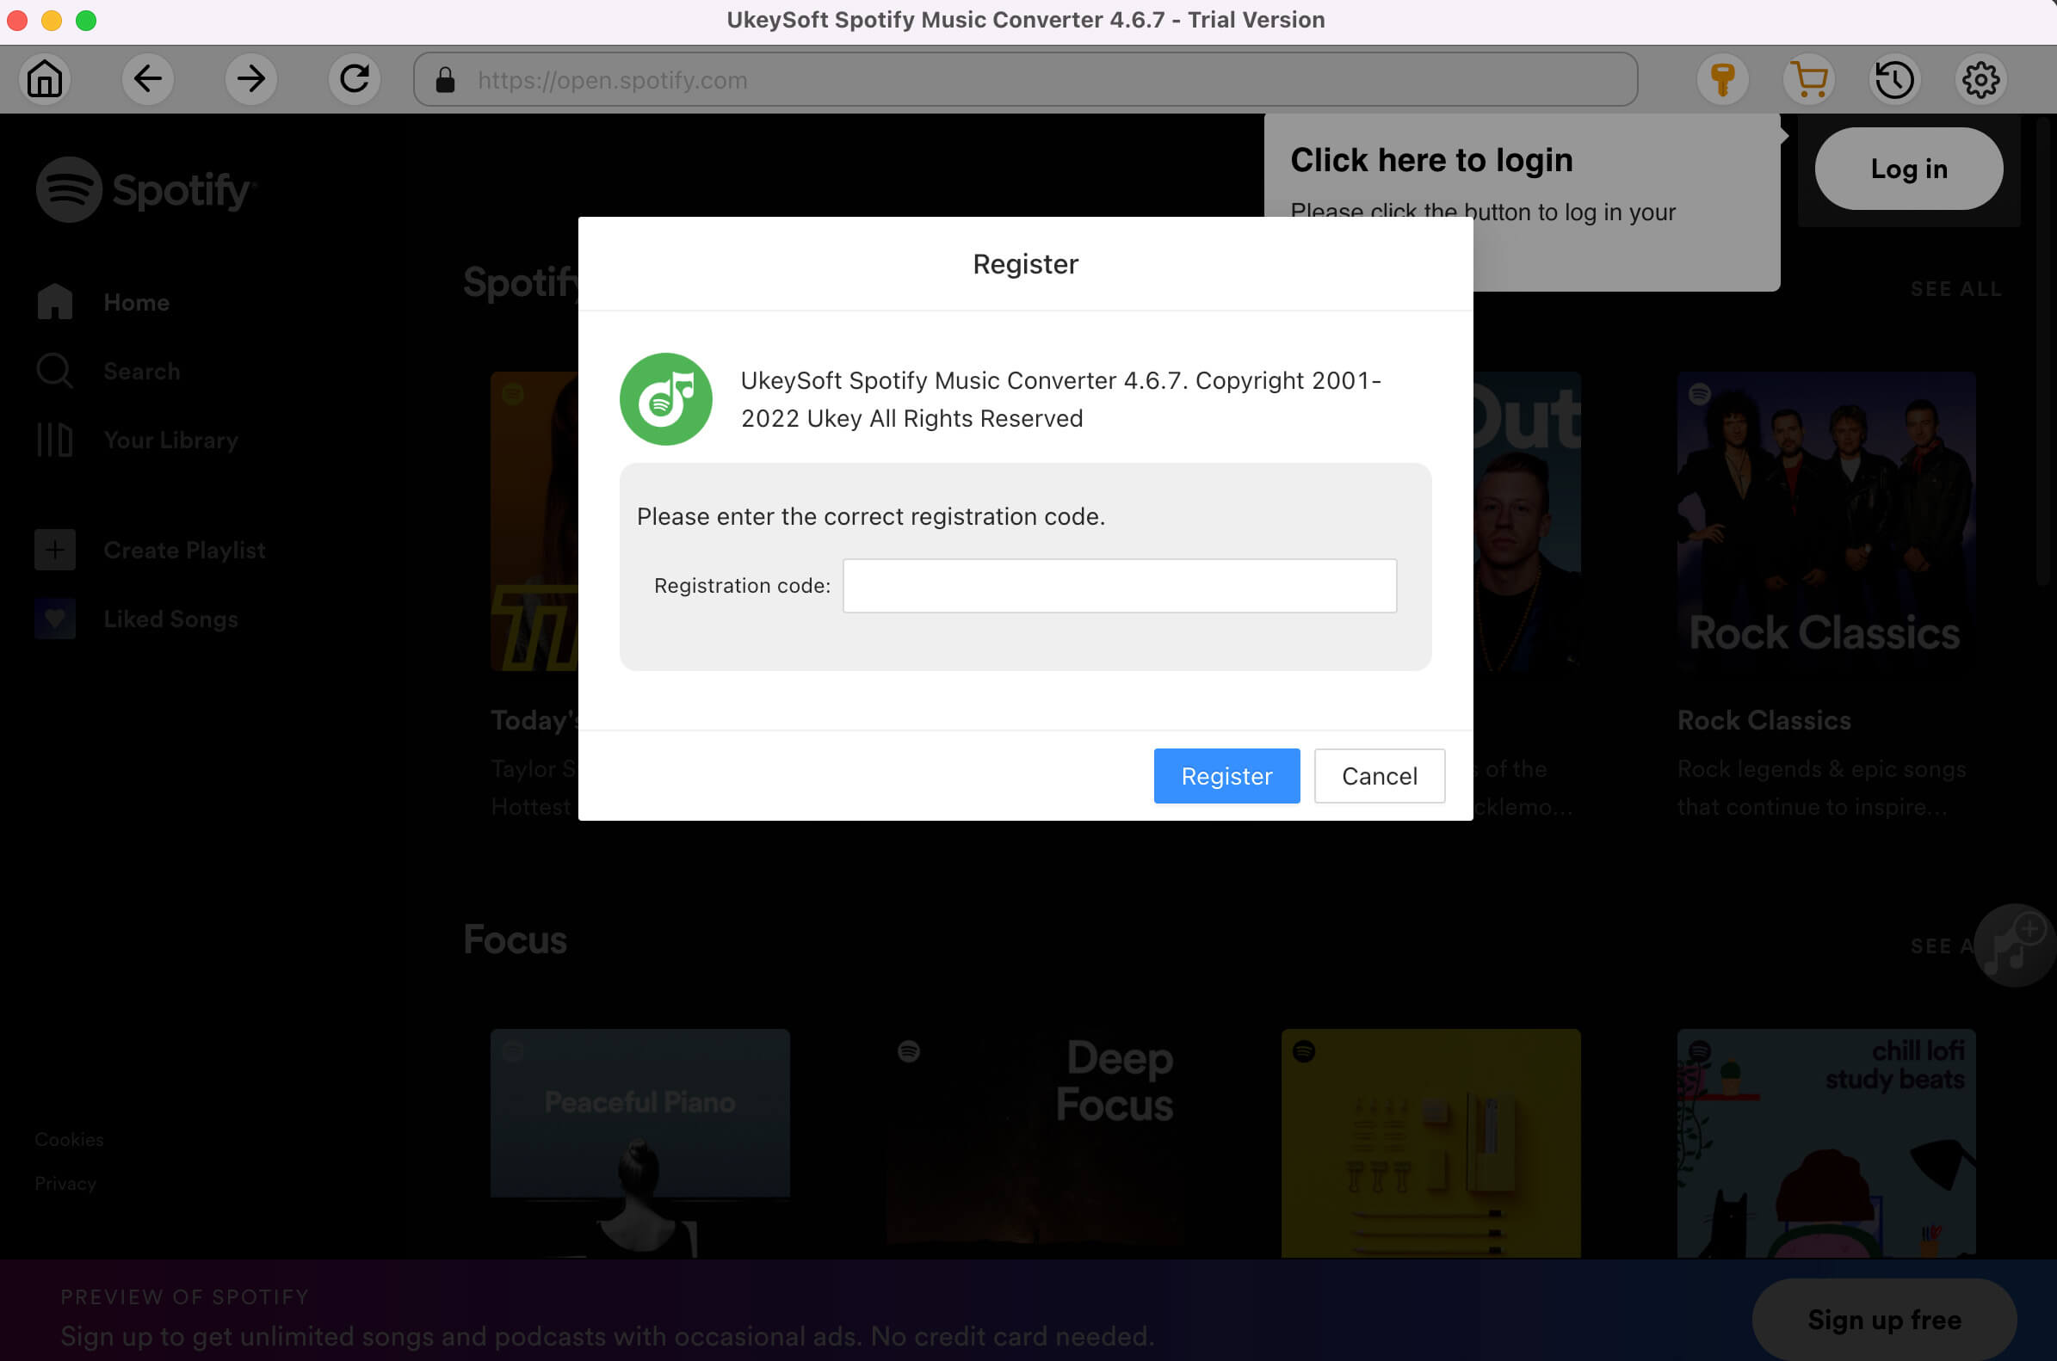
Task: Click the Log in button on Spotify
Action: coord(1910,167)
